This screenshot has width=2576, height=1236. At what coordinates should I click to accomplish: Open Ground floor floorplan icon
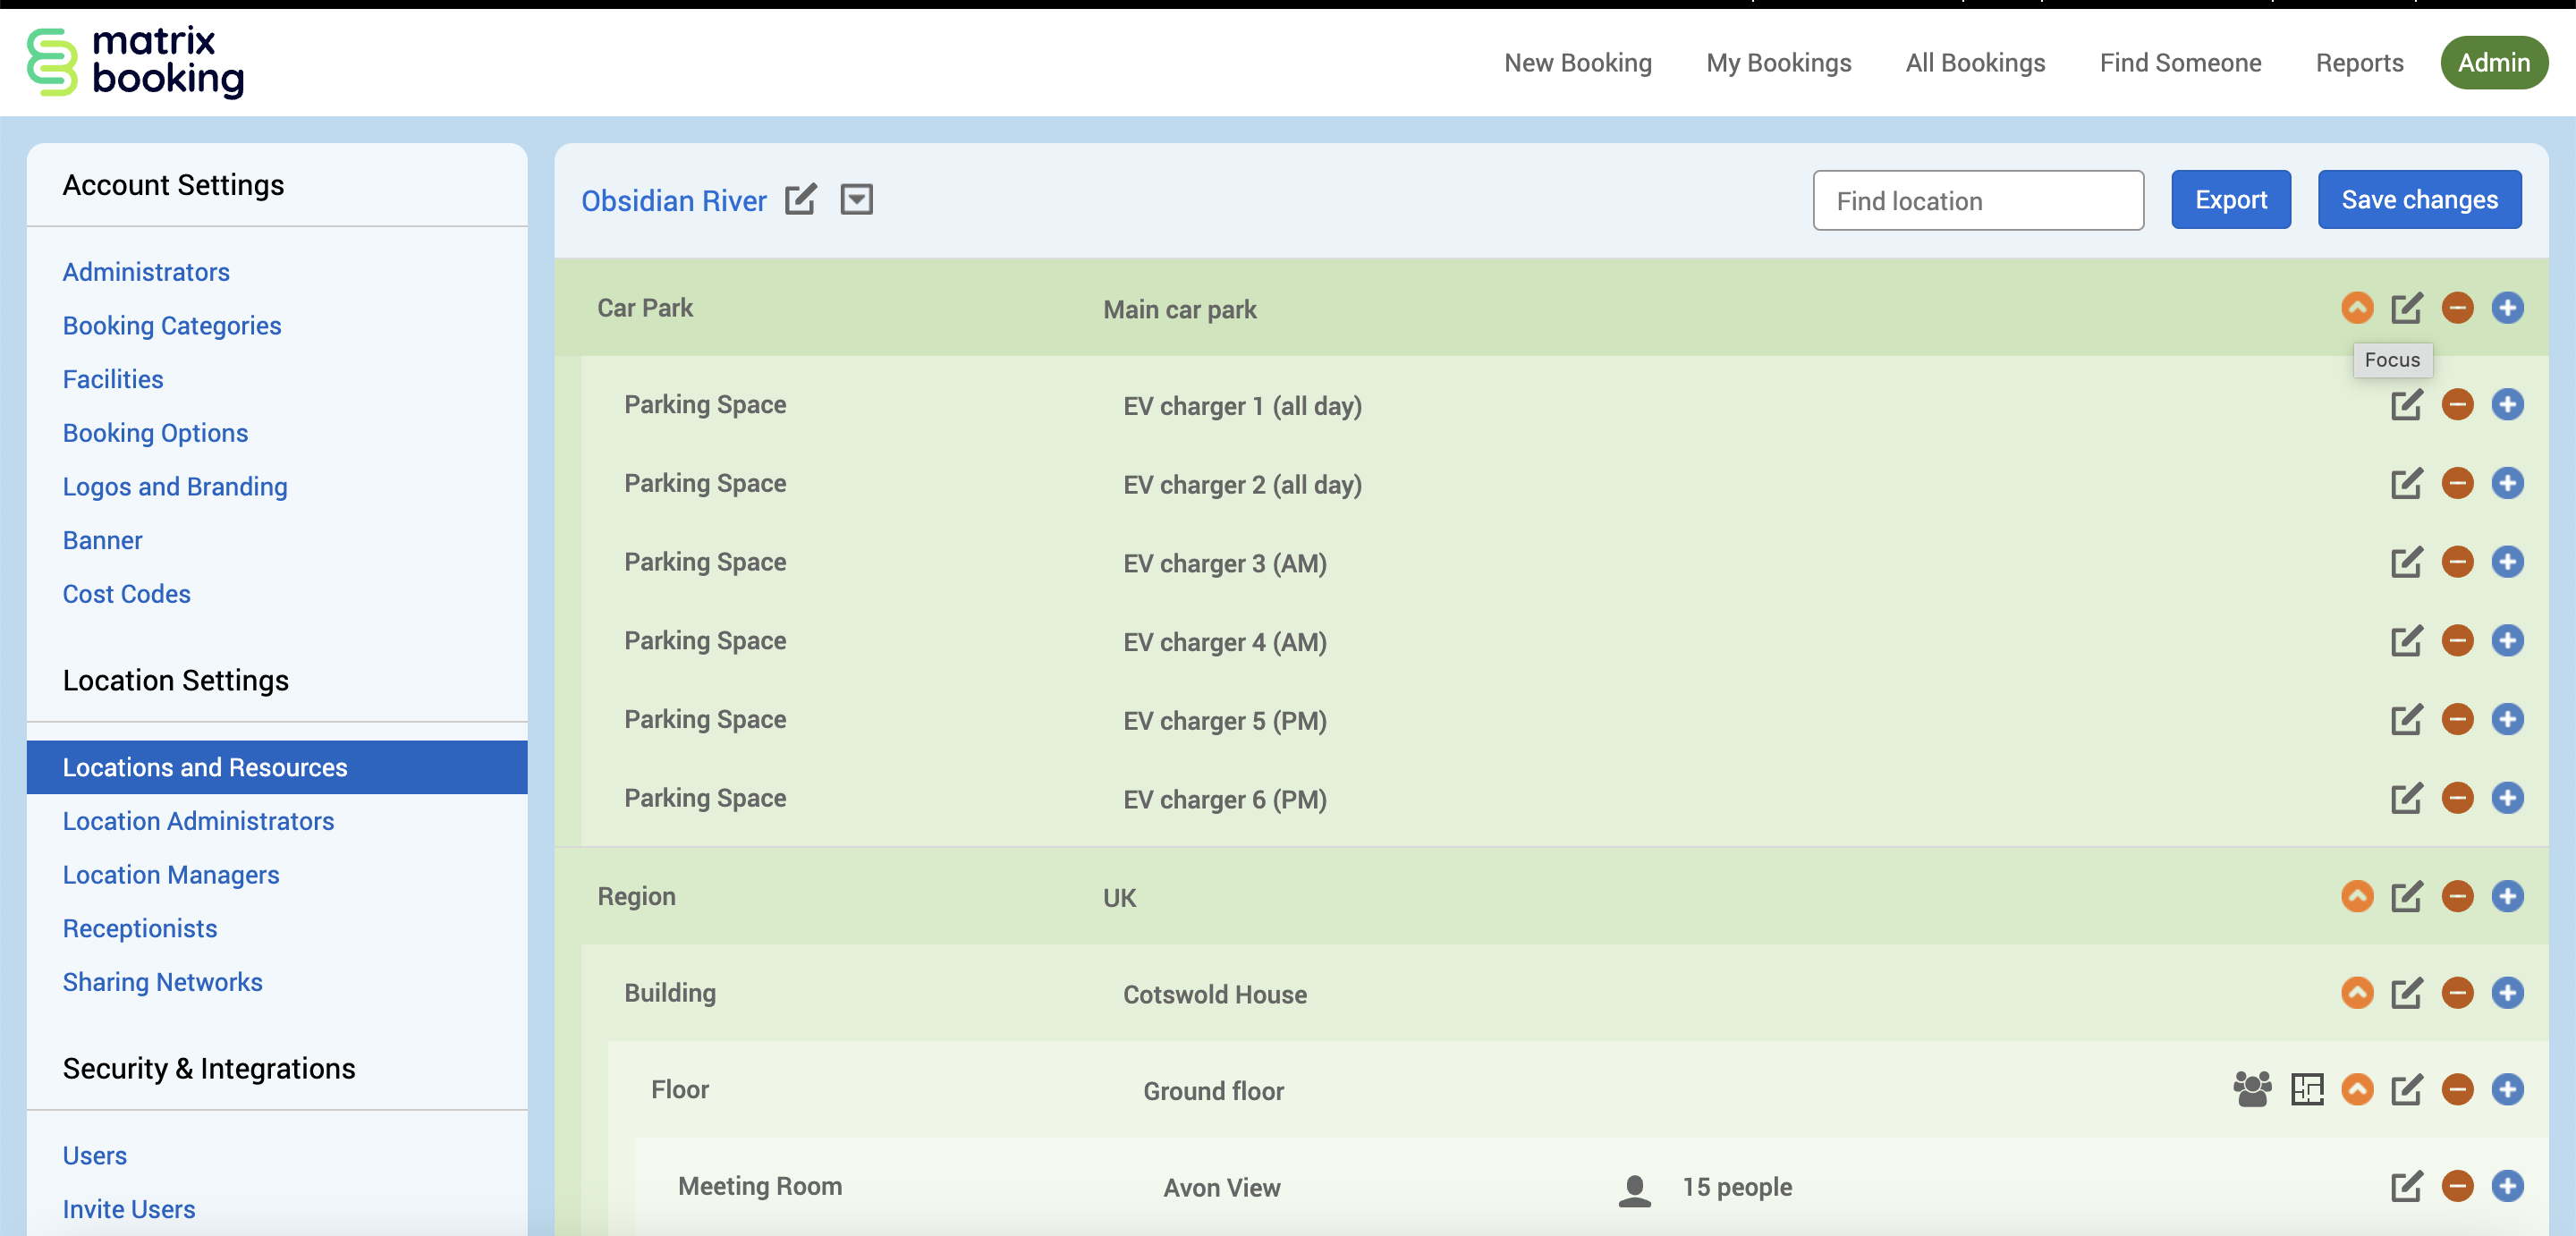coord(2306,1089)
